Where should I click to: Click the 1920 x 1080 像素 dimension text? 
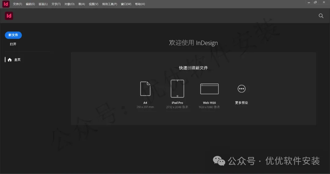coord(209,107)
